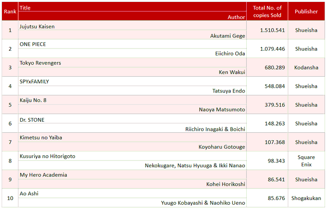Click Shueisha publisher in Jujutsu Kaisen row
The image size is (327, 209).
coord(306,30)
